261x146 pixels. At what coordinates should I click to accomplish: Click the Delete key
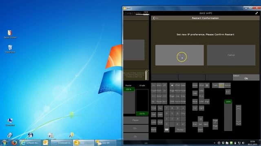click(x=195, y=86)
